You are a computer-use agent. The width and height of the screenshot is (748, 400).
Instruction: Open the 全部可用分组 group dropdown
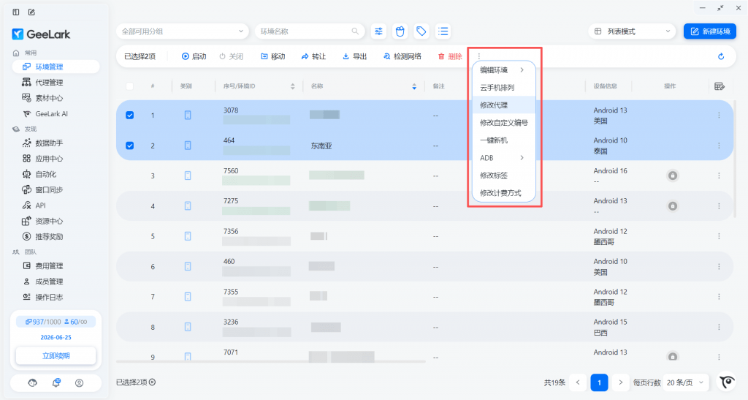point(182,31)
